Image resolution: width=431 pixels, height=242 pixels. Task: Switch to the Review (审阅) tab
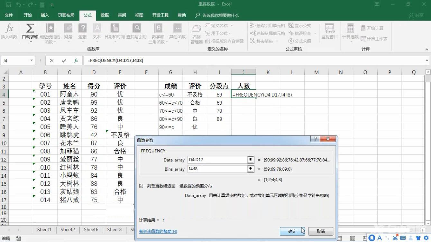coord(122,15)
